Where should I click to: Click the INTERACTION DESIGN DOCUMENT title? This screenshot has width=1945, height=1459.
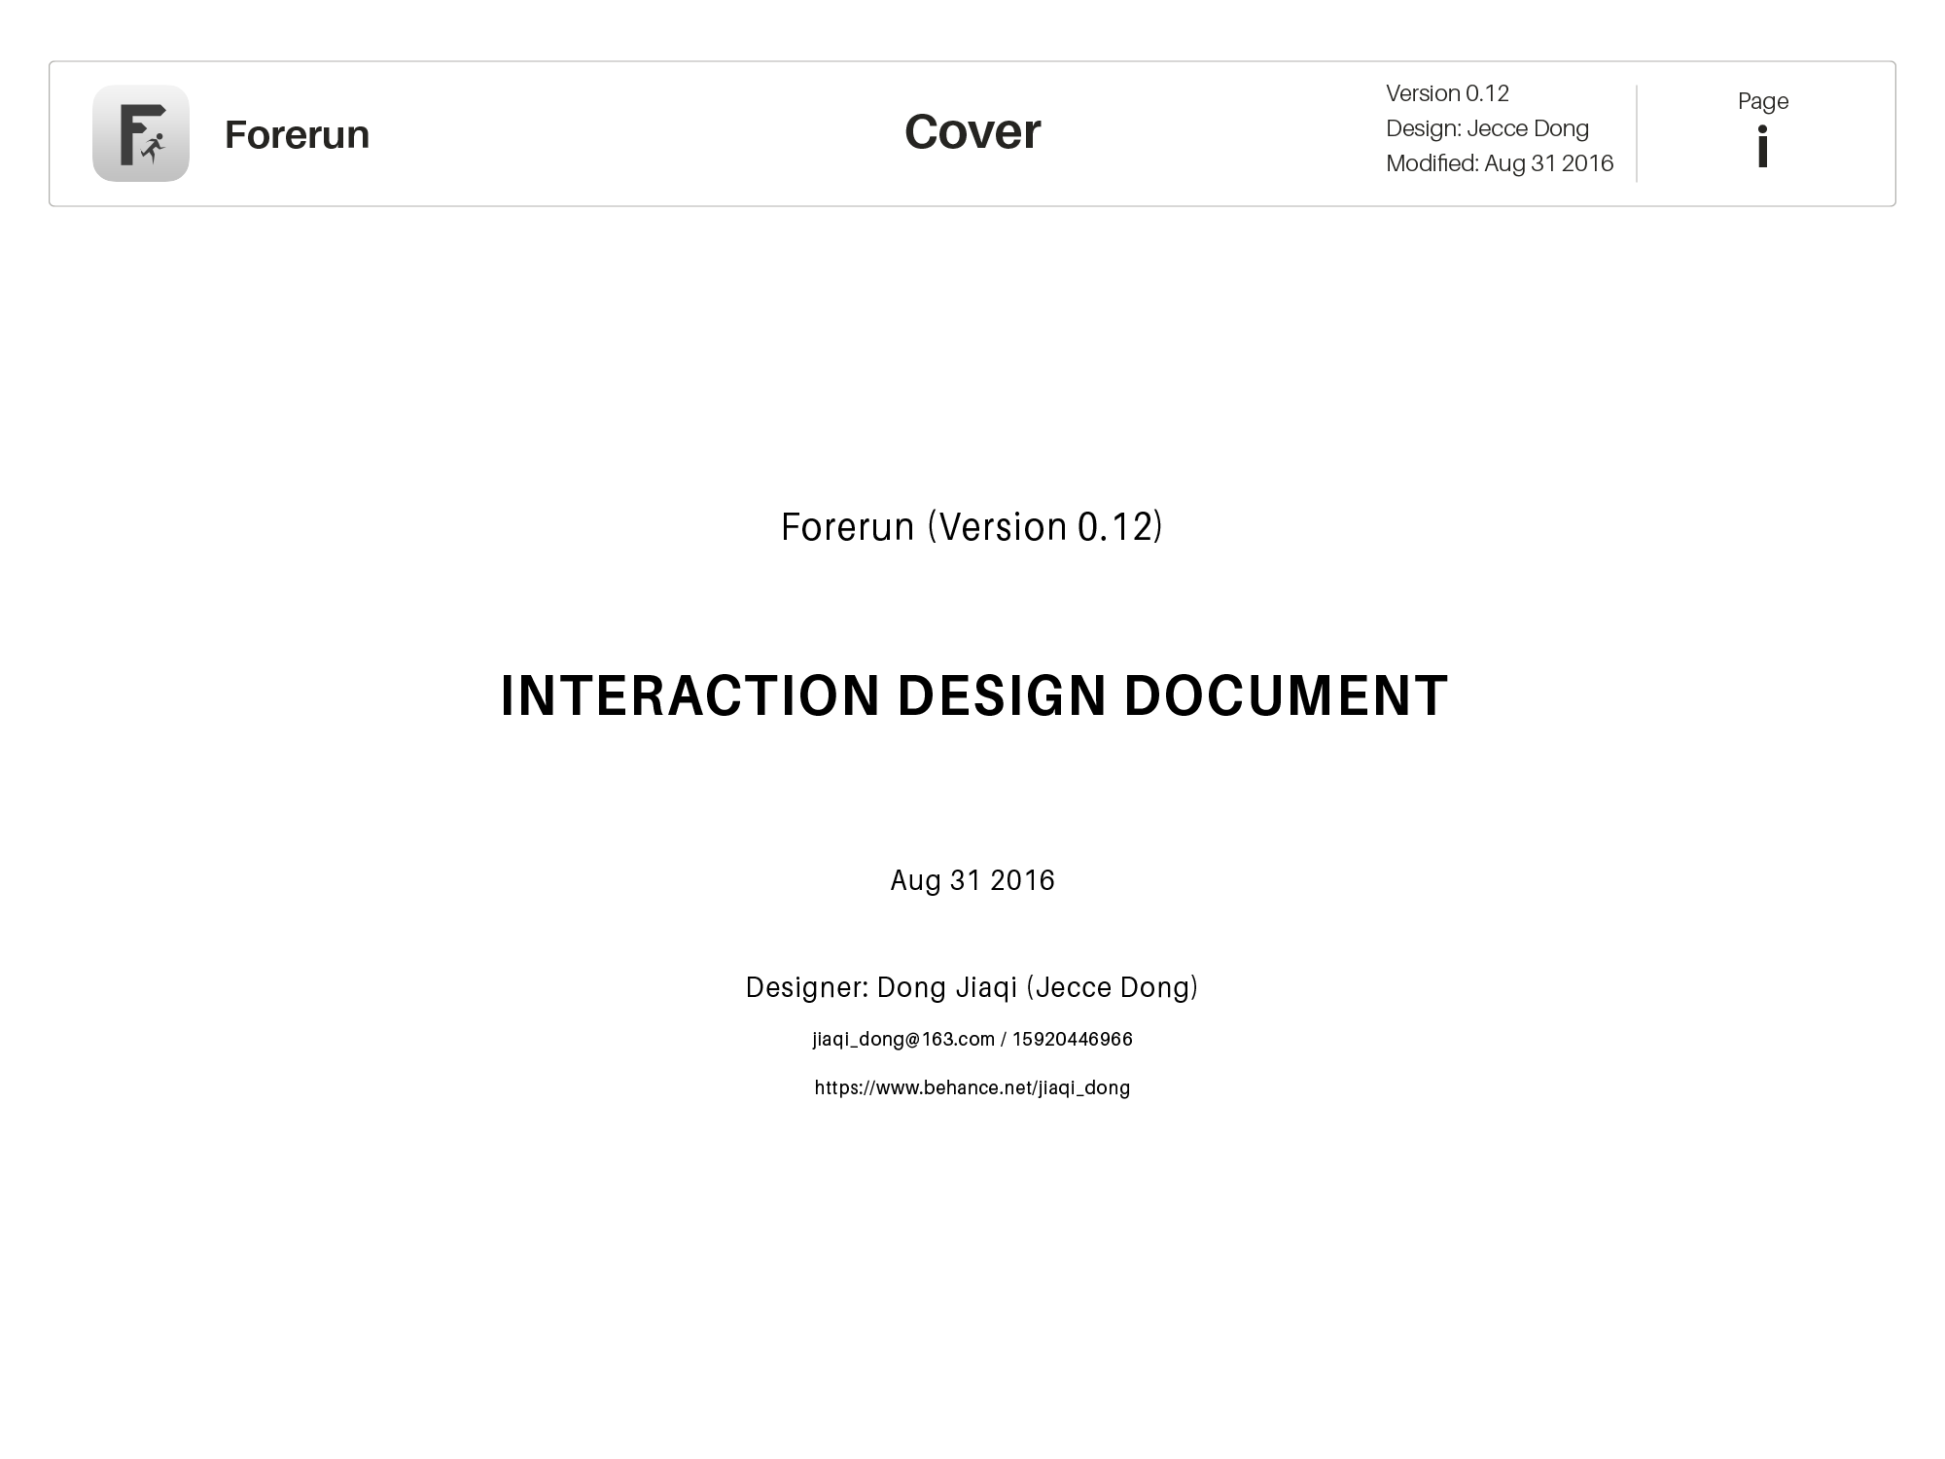pyautogui.click(x=974, y=695)
